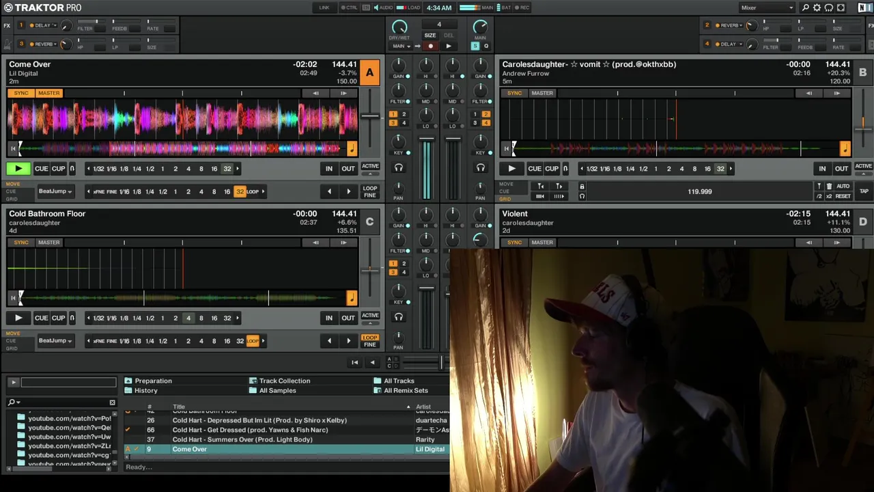Screen dimensions: 874x492
Task: Jump deck A forward with the right arrow
Action: pyautogui.click(x=348, y=191)
